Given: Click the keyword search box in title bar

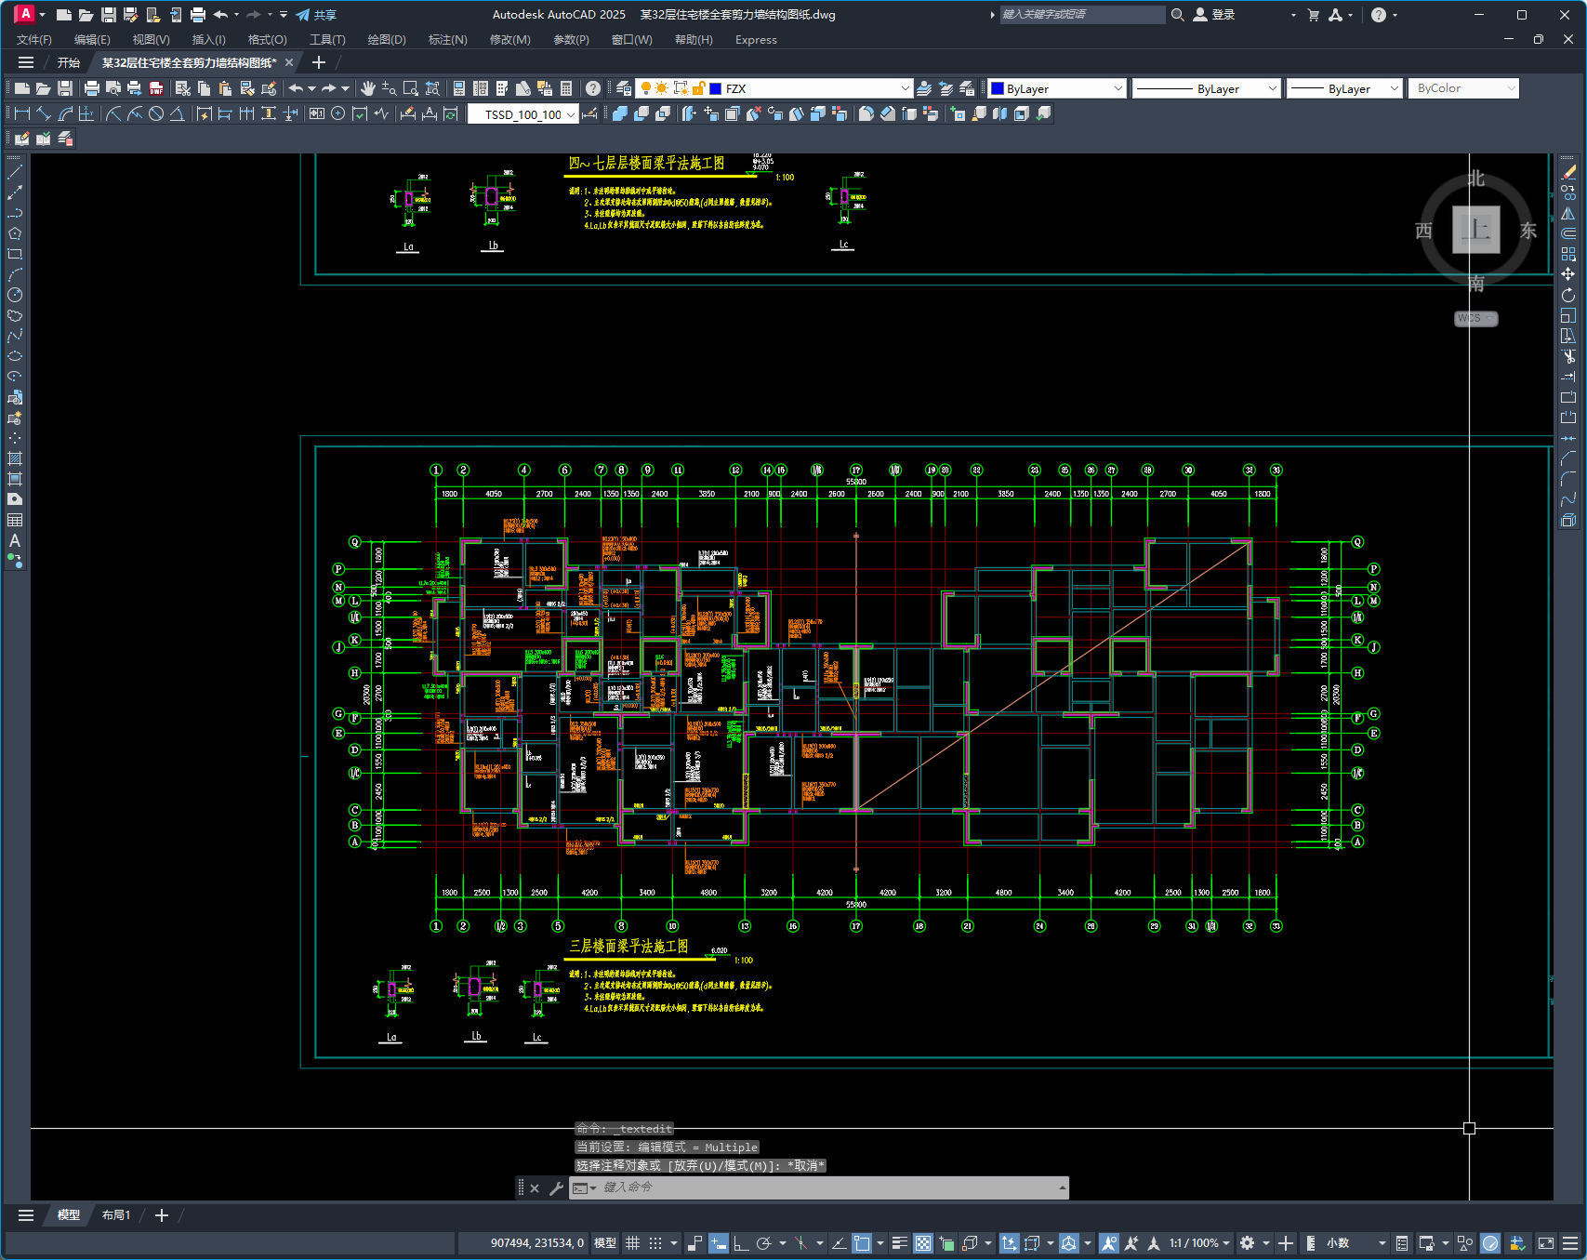Looking at the screenshot, I should click(1082, 15).
